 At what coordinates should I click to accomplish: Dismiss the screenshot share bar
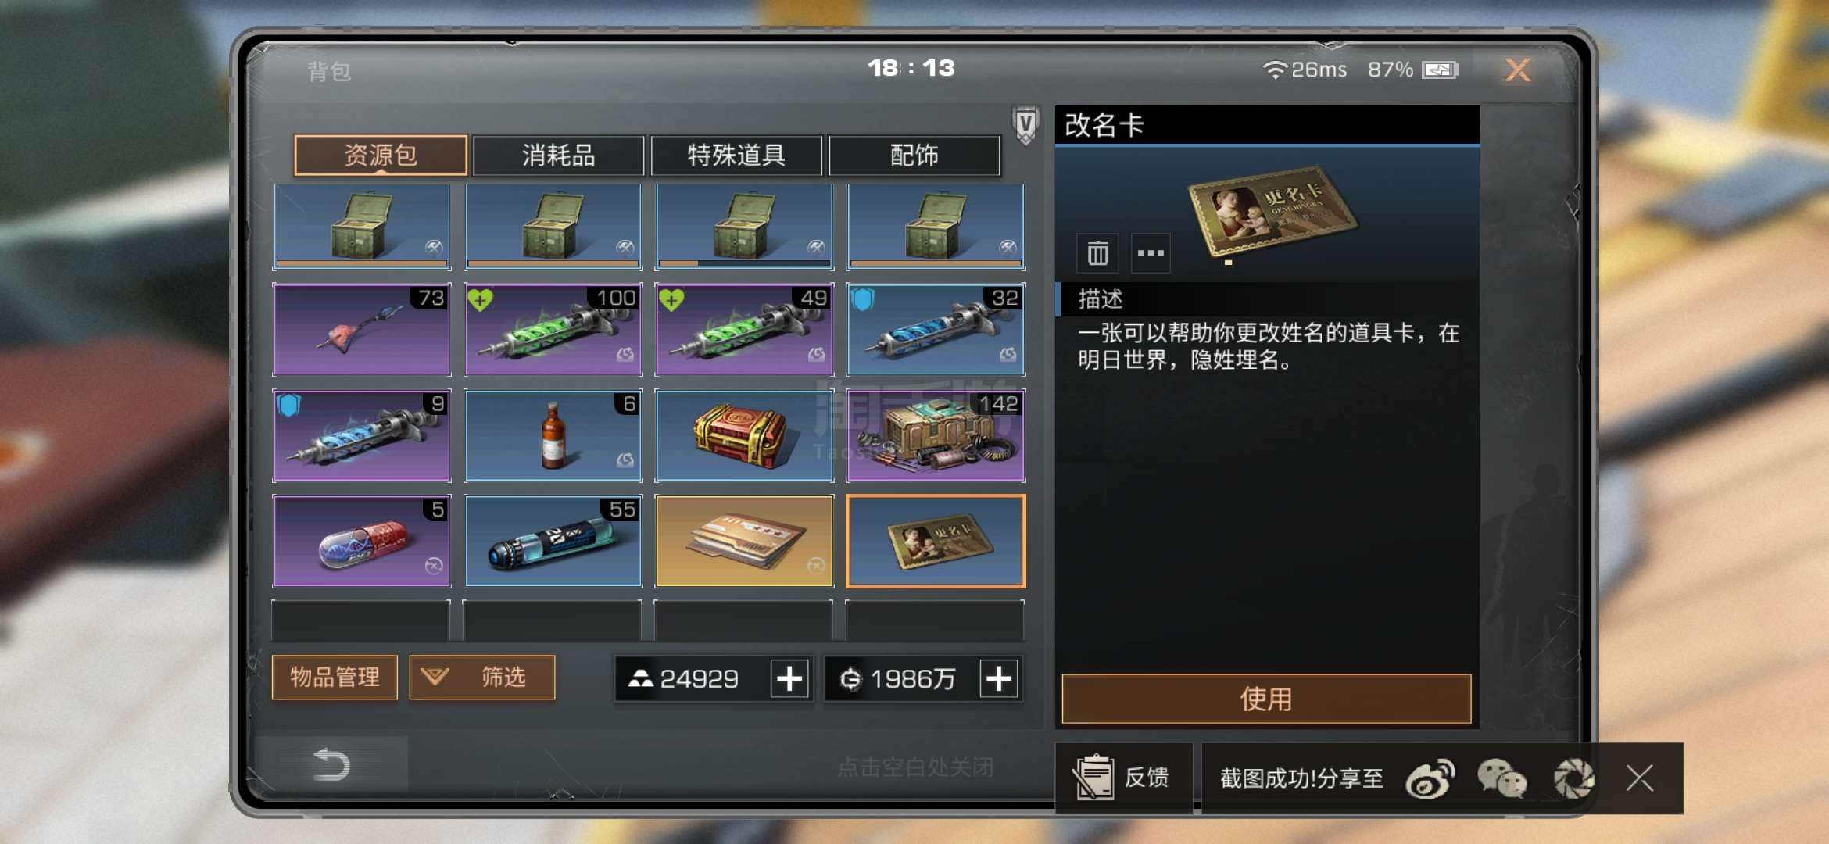[x=1640, y=778]
